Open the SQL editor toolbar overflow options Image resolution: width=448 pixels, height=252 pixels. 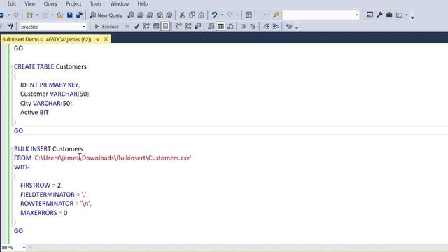[x=297, y=28]
